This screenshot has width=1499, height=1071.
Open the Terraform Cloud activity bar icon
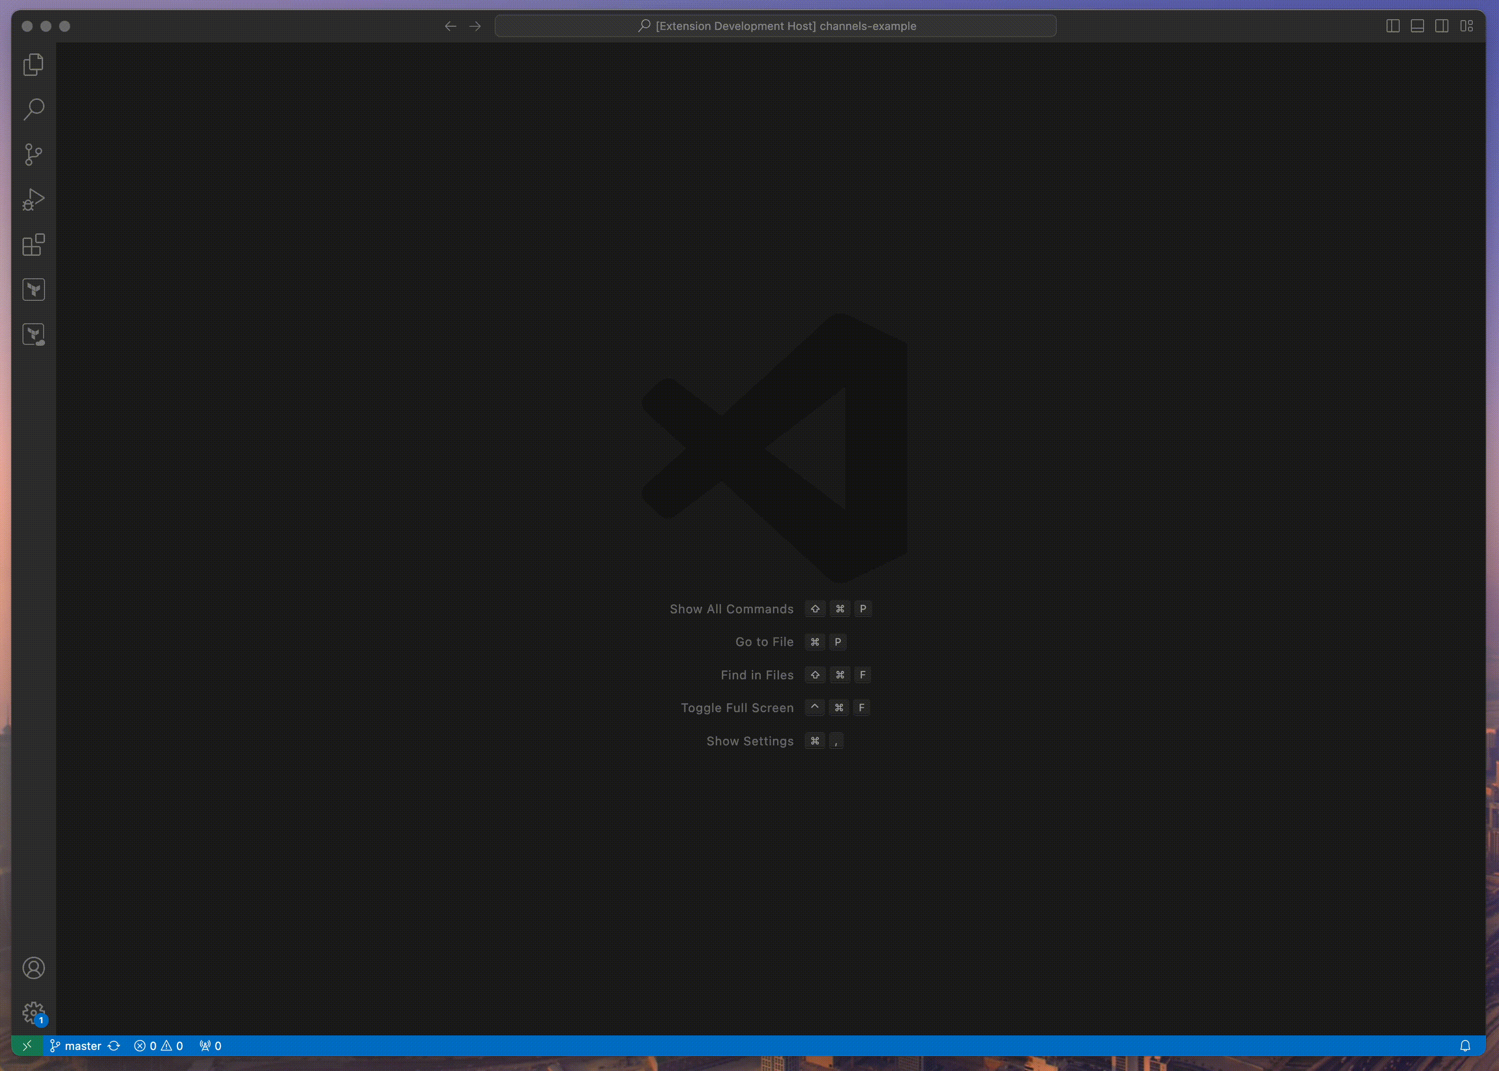tap(34, 335)
